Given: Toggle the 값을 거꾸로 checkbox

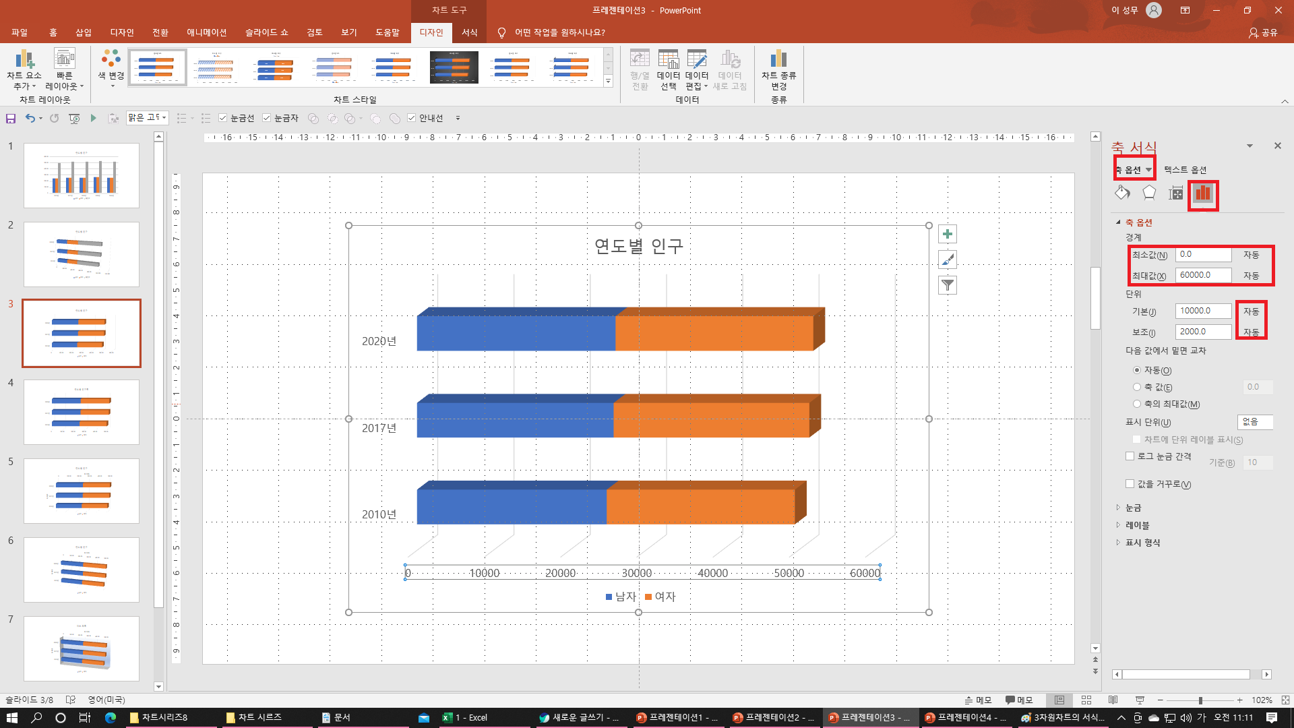Looking at the screenshot, I should pyautogui.click(x=1130, y=484).
